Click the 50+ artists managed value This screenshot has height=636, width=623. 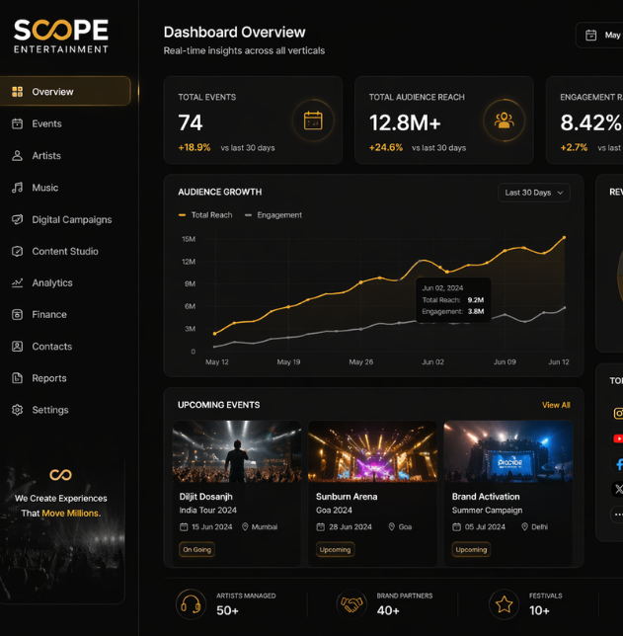coord(227,610)
